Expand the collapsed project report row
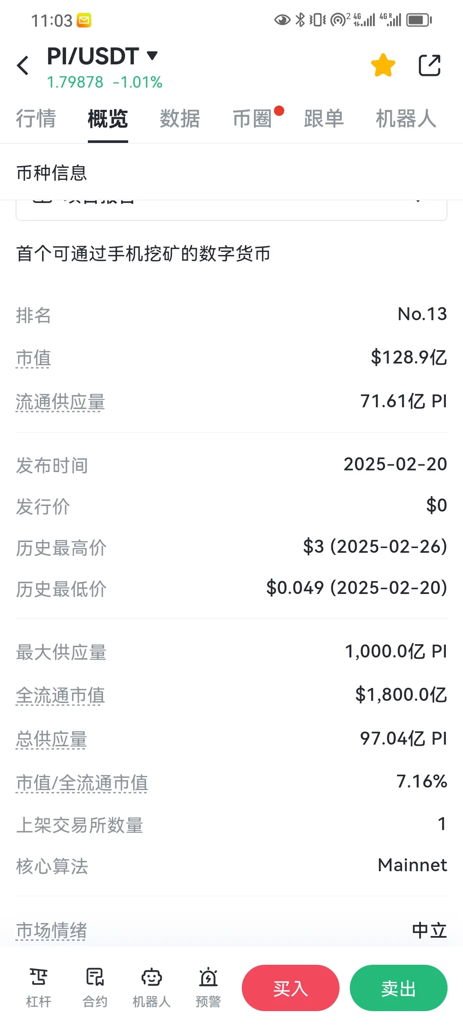Image resolution: width=463 pixels, height=1030 pixels. pyautogui.click(x=231, y=209)
